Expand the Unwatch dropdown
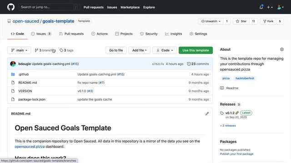This screenshot has height=163, width=291. coord(211,21)
